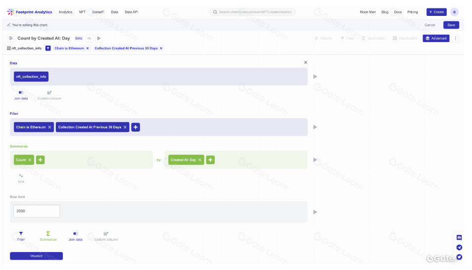
Task: Open Discord link icon
Action: (459, 238)
